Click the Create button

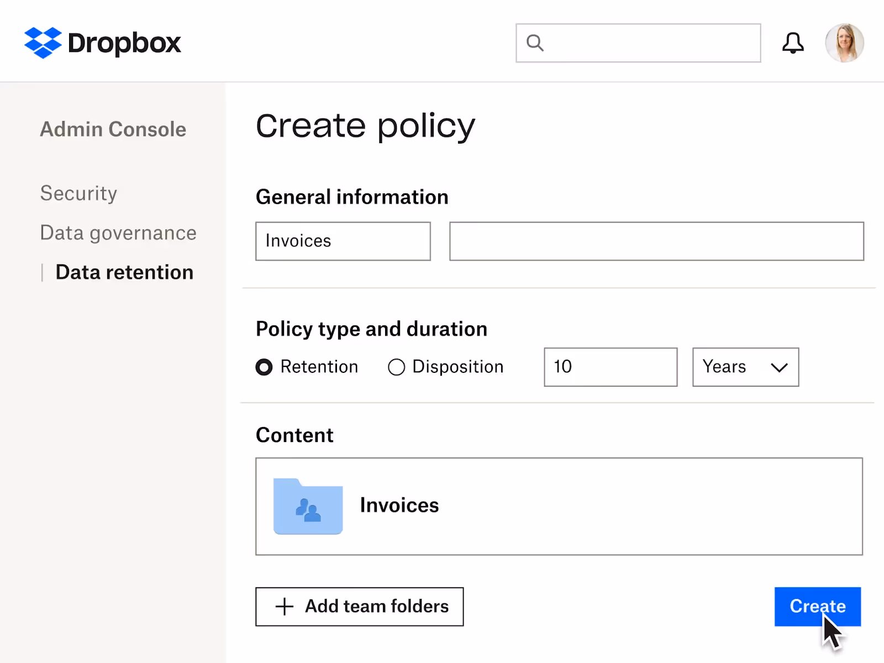click(818, 607)
